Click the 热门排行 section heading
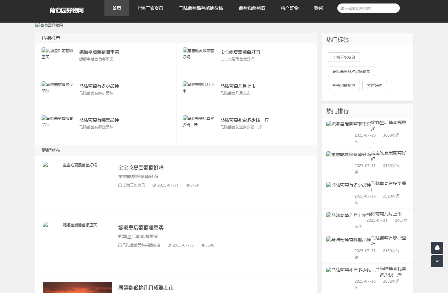 (338, 111)
